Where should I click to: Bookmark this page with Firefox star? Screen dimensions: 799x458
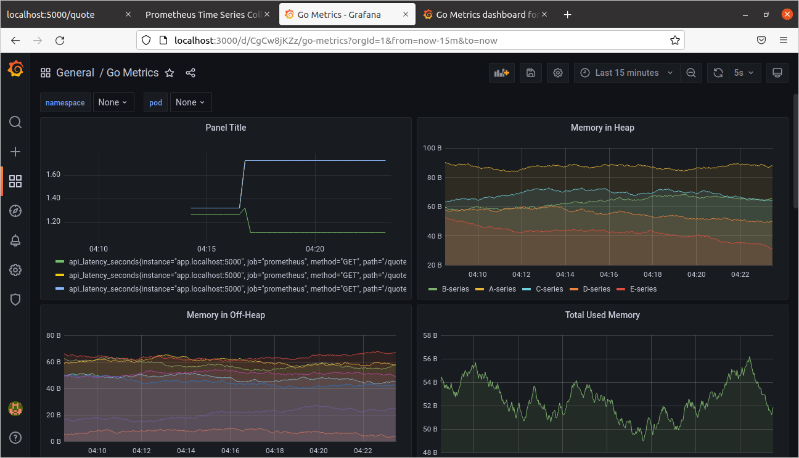point(675,40)
